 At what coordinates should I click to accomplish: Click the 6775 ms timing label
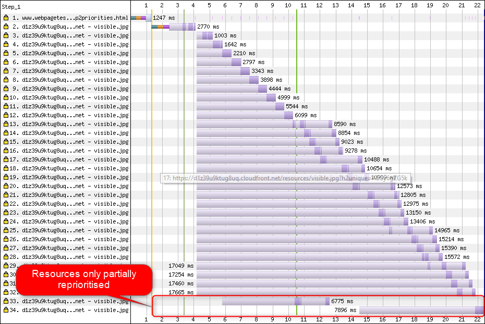click(x=342, y=301)
